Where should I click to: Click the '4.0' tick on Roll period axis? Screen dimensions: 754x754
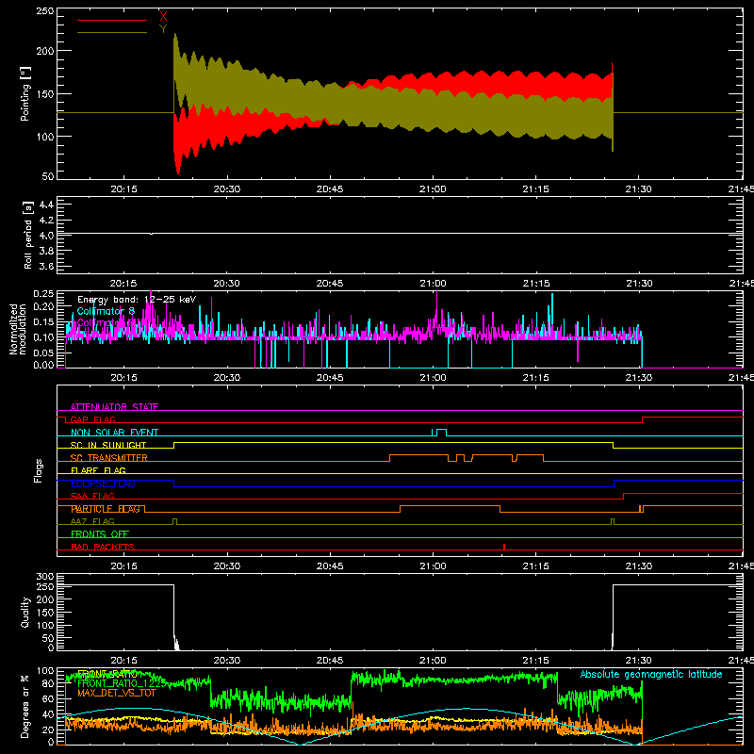[45, 235]
